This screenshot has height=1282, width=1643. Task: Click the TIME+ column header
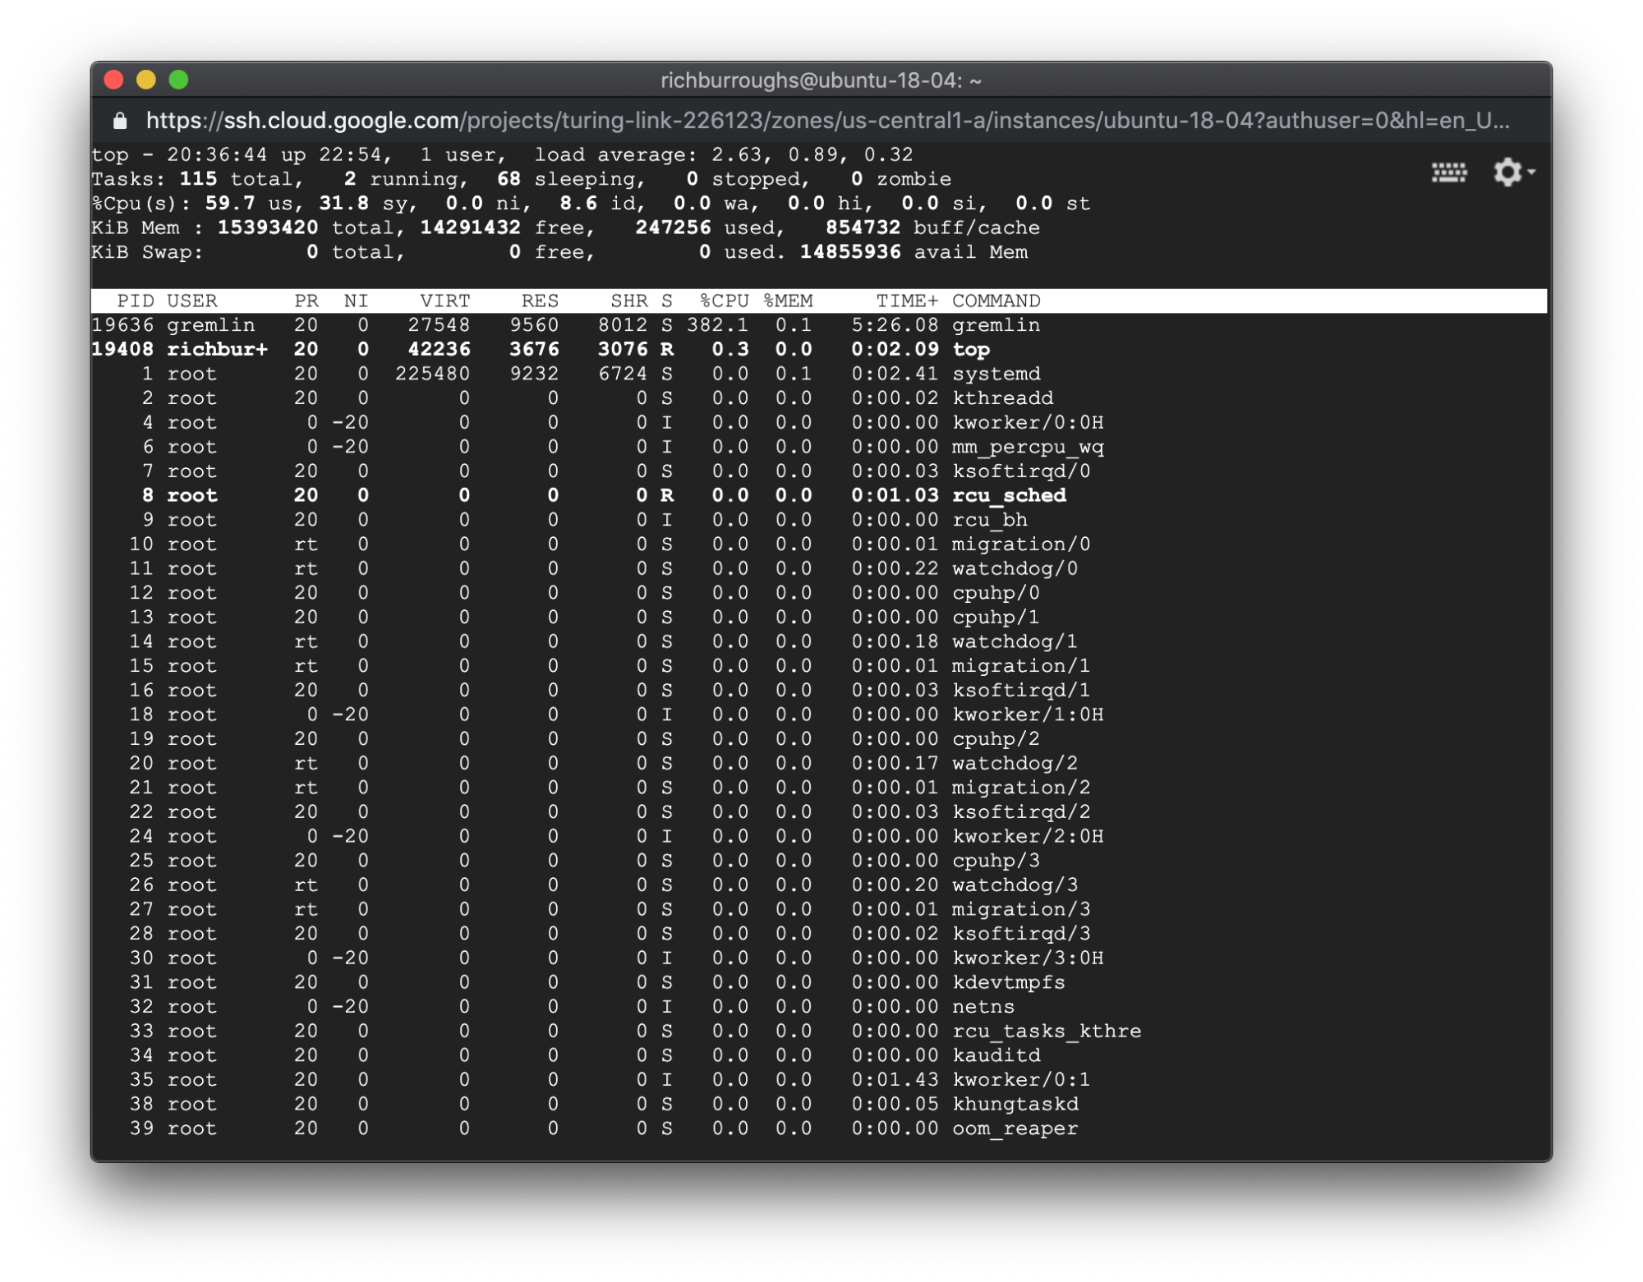click(907, 301)
